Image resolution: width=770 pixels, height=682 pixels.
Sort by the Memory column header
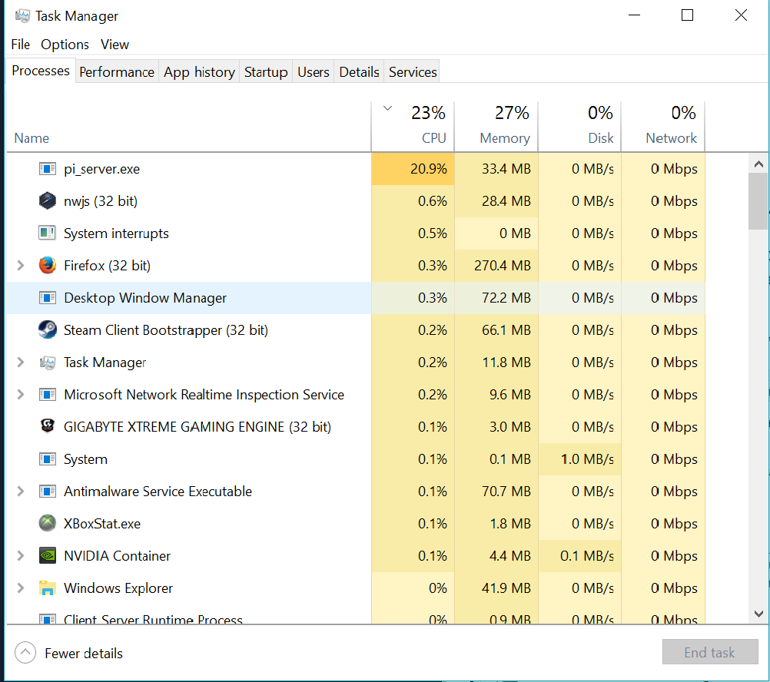tap(496, 126)
